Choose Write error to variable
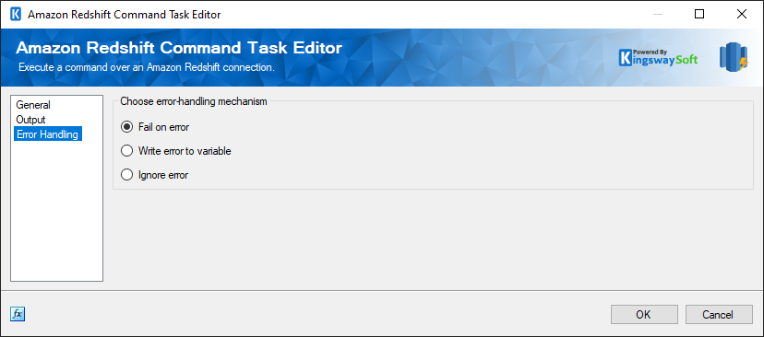Viewport: 764px width, 337px height. click(176, 151)
